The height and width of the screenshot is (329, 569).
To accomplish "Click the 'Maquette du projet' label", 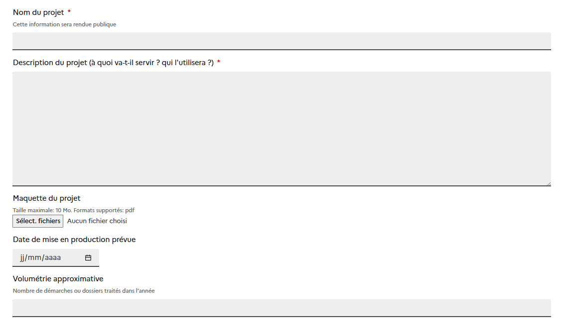I will 46,198.
